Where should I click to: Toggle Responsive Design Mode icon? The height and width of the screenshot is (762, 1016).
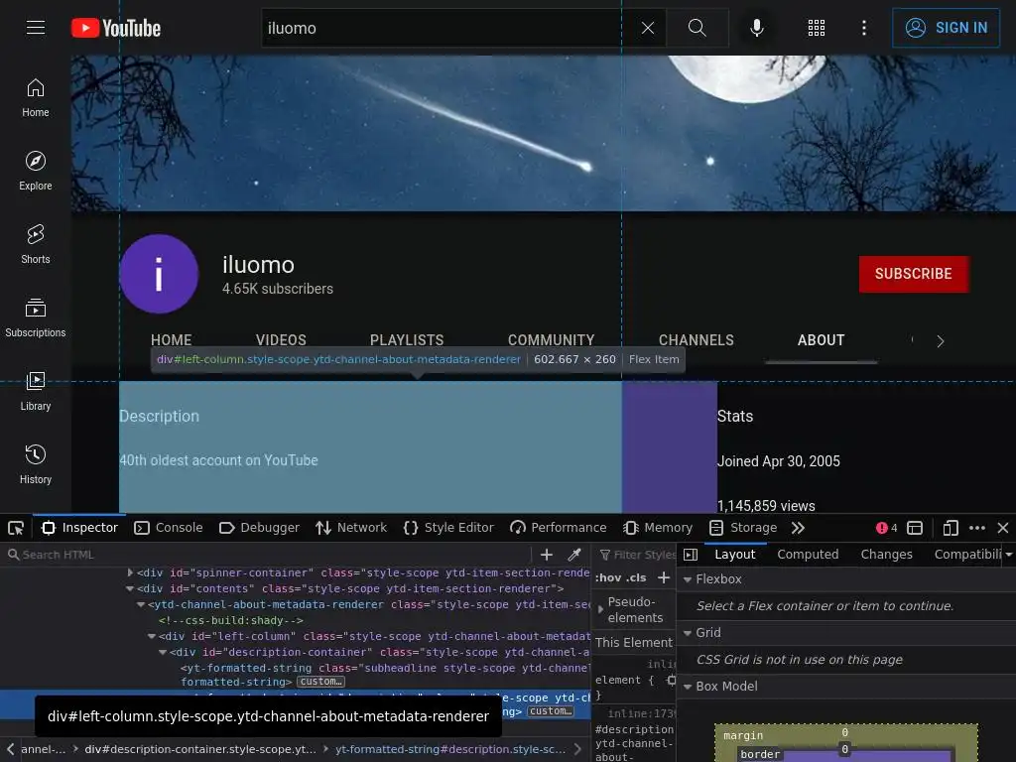point(951,528)
